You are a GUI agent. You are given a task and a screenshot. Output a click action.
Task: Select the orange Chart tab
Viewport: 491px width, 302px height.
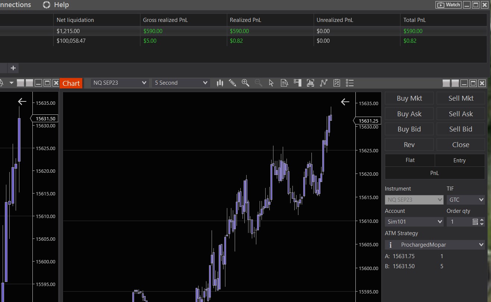coord(71,83)
